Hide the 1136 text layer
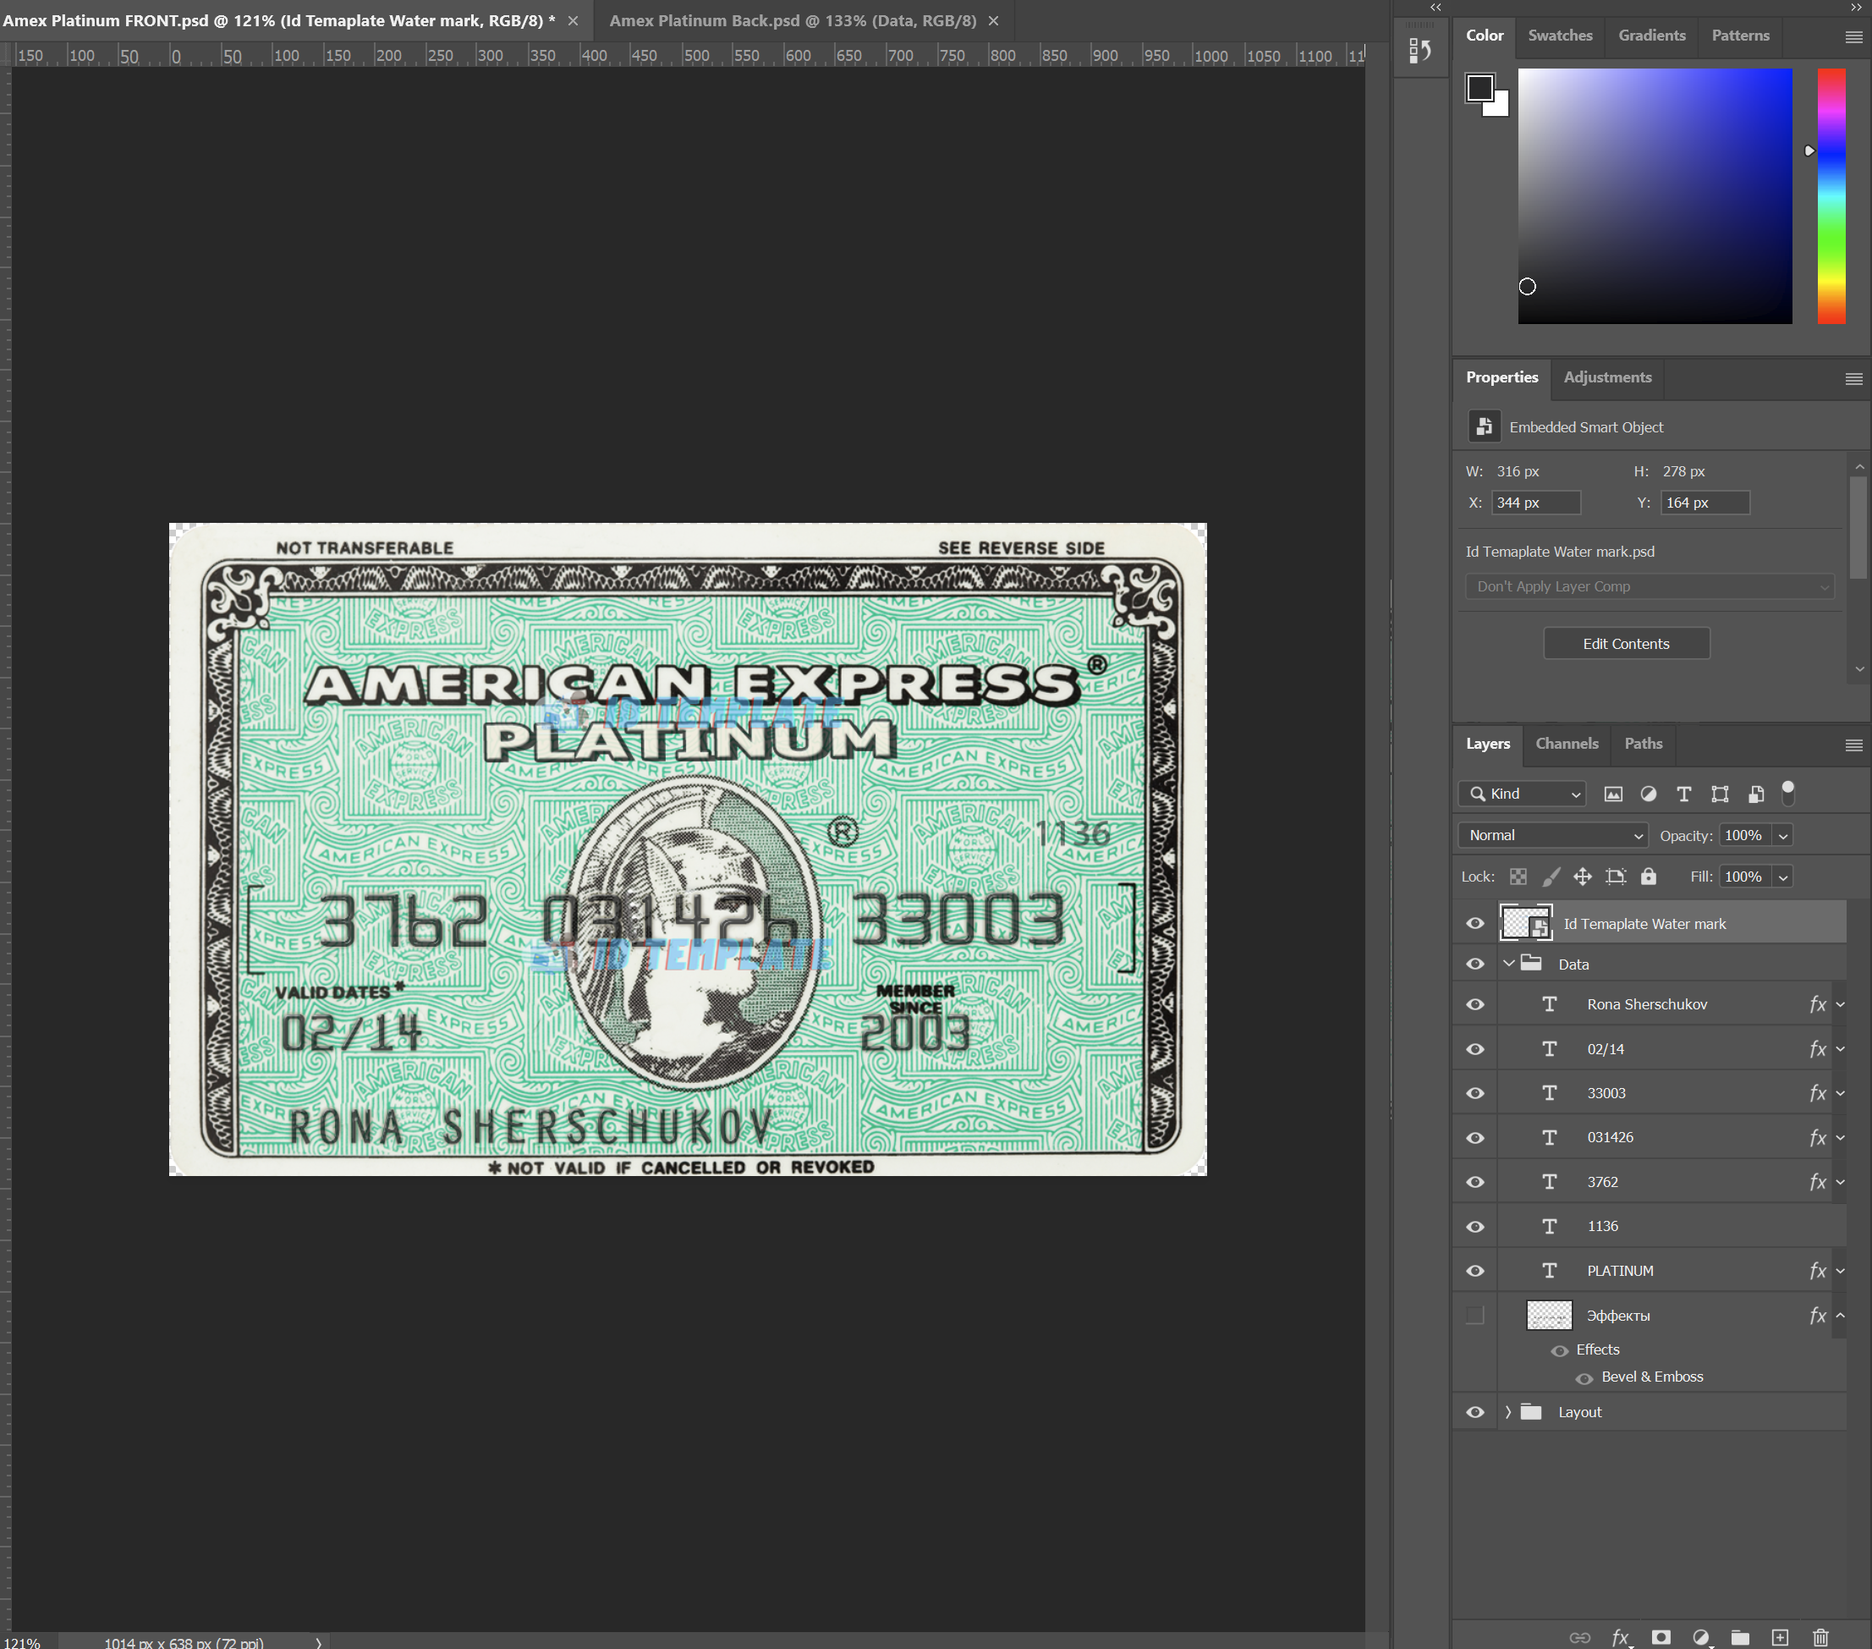Image resolution: width=1872 pixels, height=1649 pixels. (x=1474, y=1227)
